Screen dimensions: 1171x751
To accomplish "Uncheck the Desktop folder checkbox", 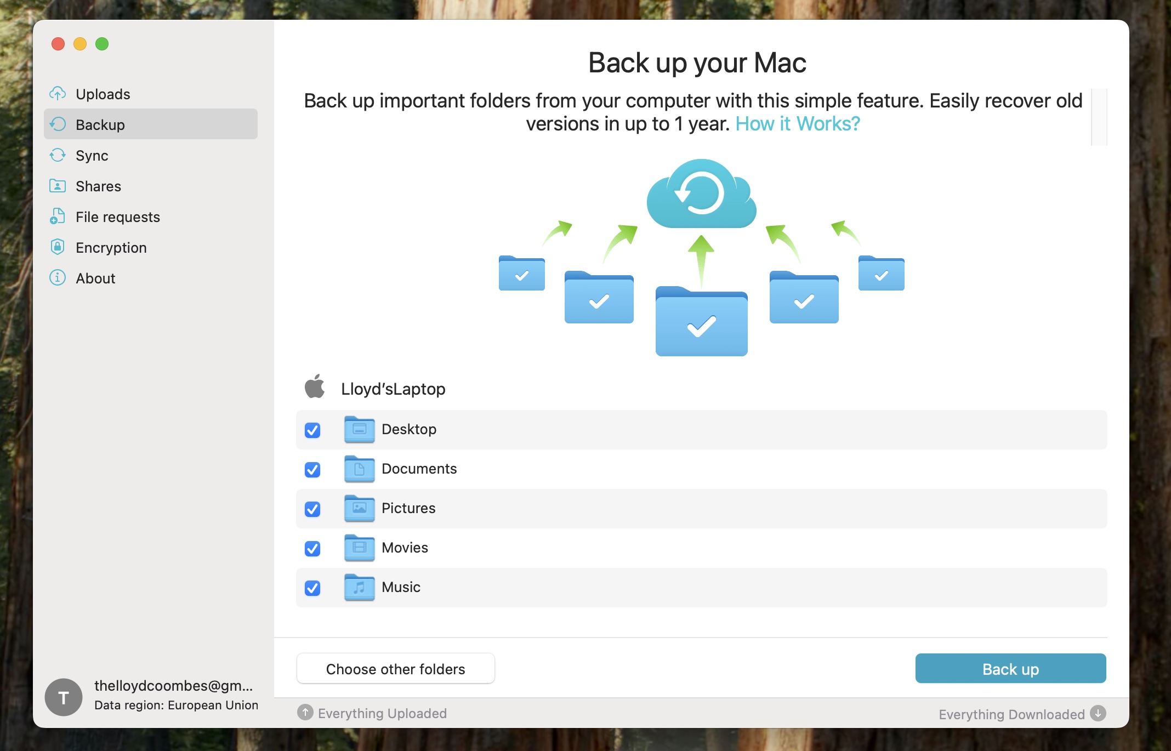I will [312, 431].
